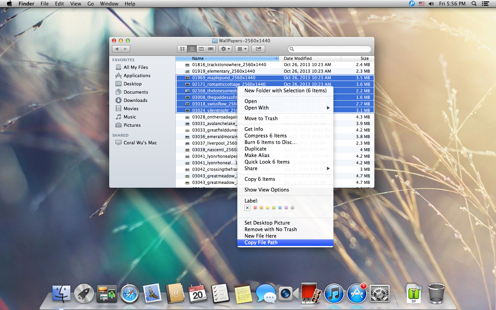
Task: Open the Go menu in the menu bar
Action: 90,4
